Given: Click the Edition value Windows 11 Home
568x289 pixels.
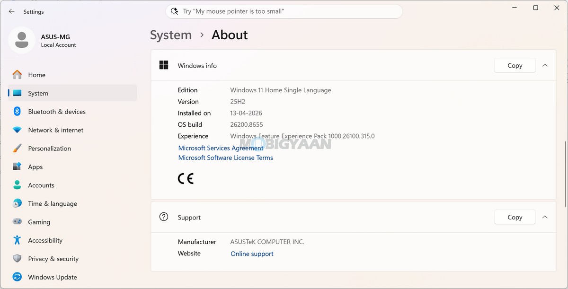Looking at the screenshot, I should [x=281, y=90].
